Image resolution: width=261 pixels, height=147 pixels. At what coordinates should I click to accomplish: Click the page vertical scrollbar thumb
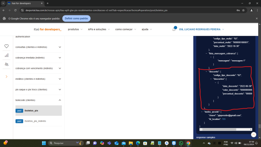coord(260,126)
